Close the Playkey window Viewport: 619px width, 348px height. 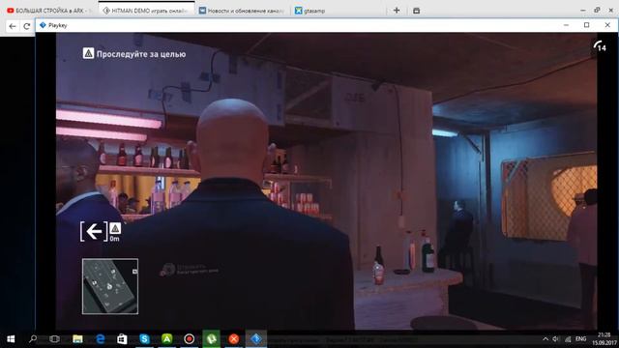click(x=607, y=25)
